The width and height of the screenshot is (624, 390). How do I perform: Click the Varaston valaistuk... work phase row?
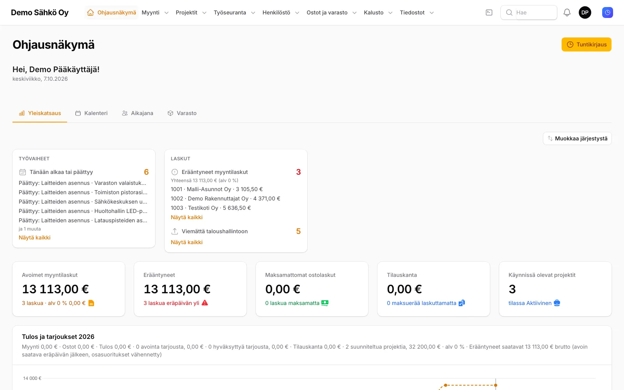coord(83,183)
